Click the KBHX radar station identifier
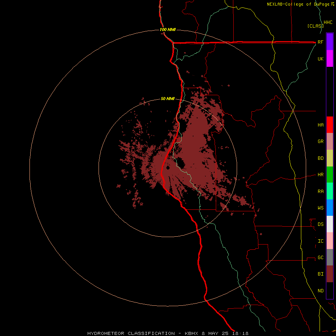The height and width of the screenshot is (336, 336). pyautogui.click(x=192, y=333)
